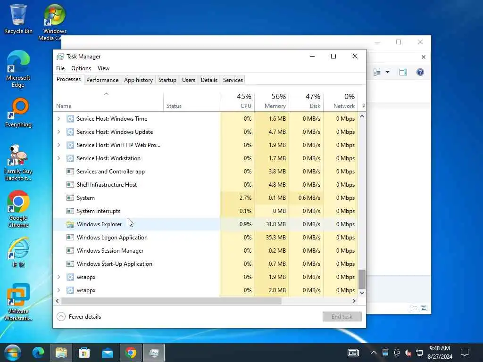Open Mail app from taskbar
Viewport: 483px width, 362px height.
pos(107,353)
